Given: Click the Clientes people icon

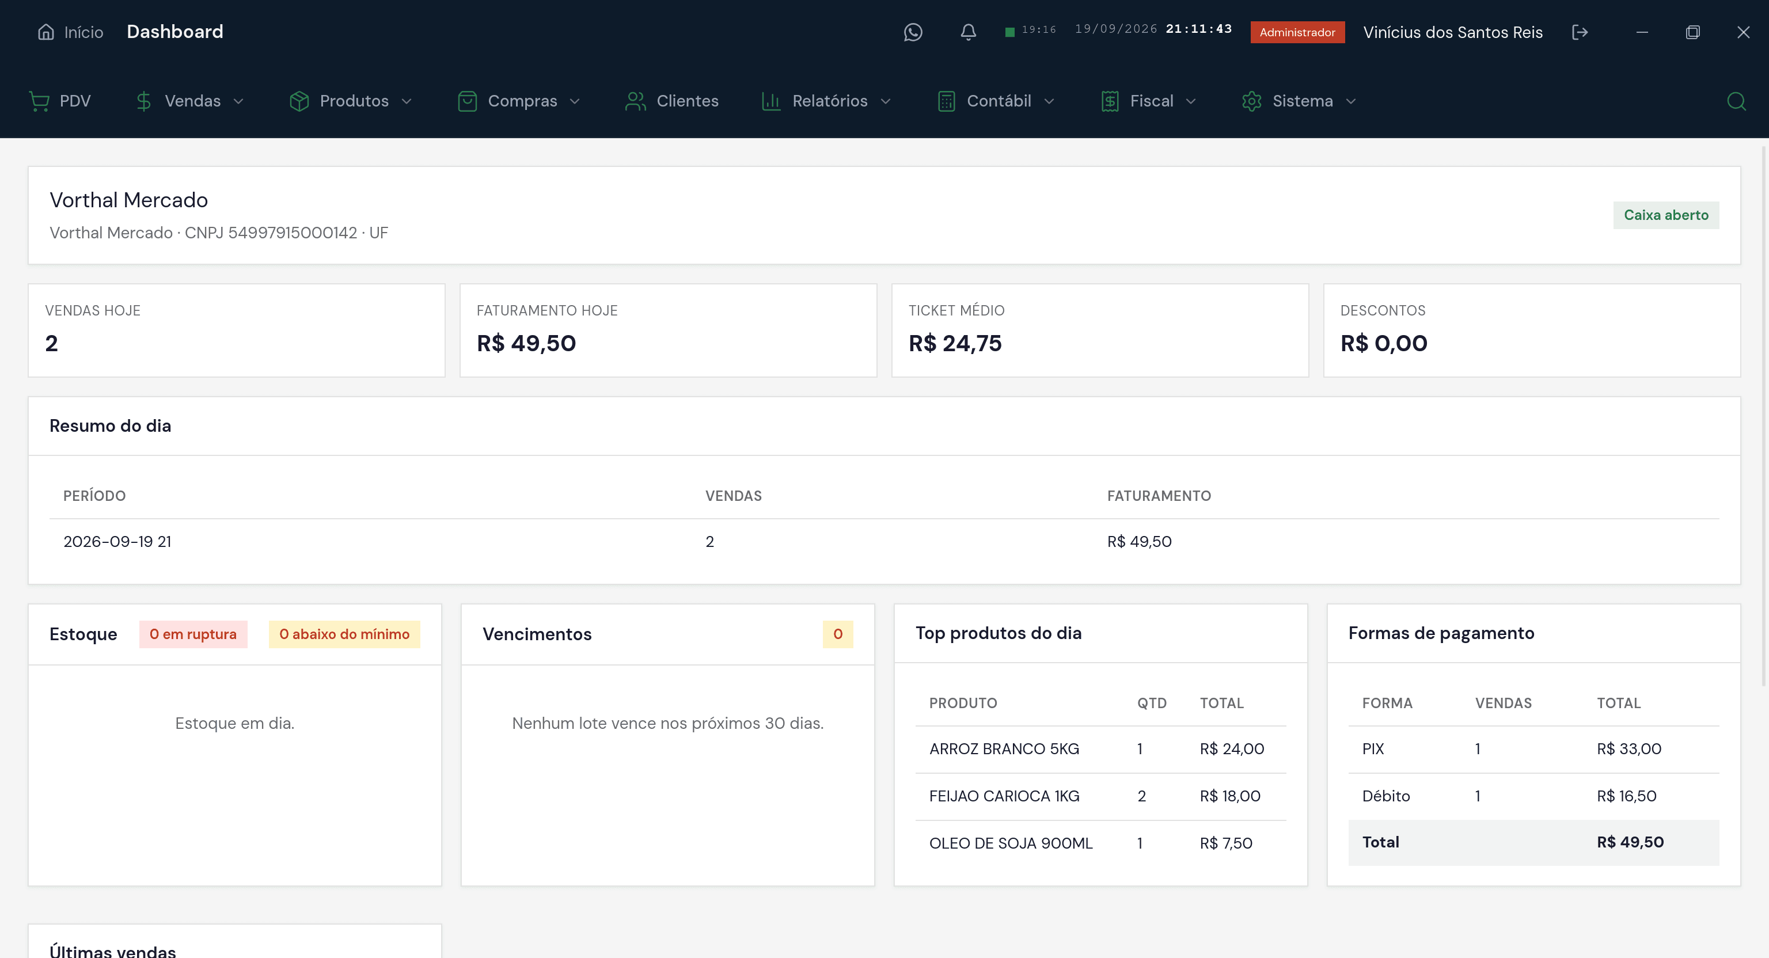Looking at the screenshot, I should 635,101.
